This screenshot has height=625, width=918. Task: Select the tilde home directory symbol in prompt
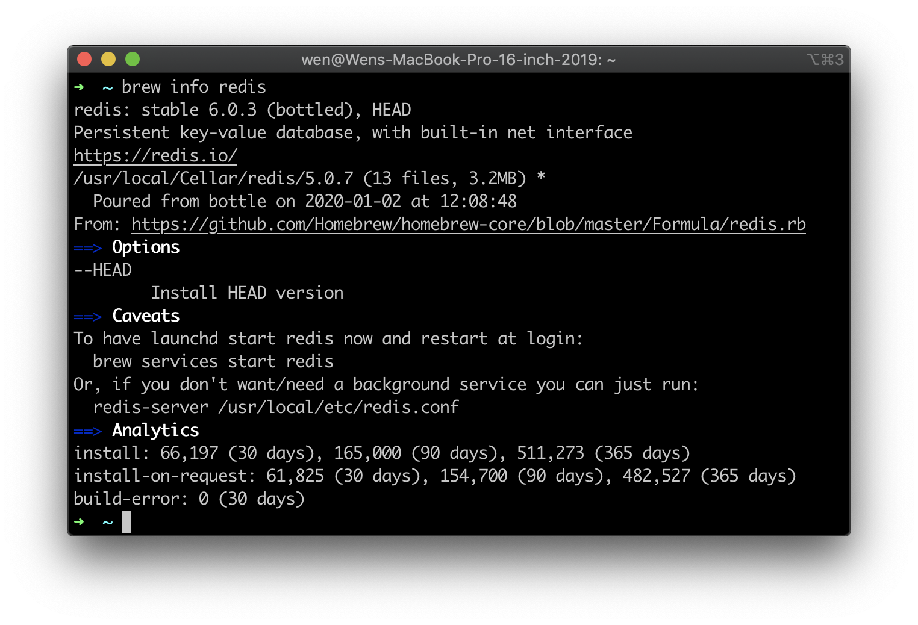107,87
